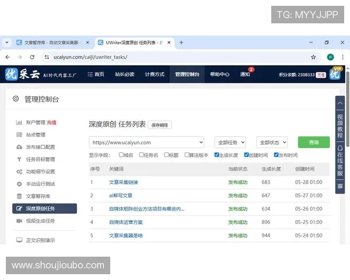The image size is (350, 280).
Task: Open keyword link ai帮写文章
Action: click(x=121, y=195)
